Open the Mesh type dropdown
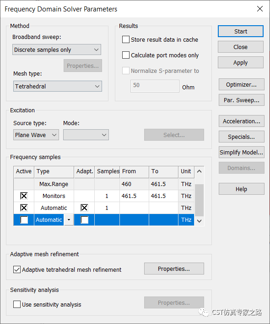Screen dimensions: 270x324 click(x=58, y=86)
